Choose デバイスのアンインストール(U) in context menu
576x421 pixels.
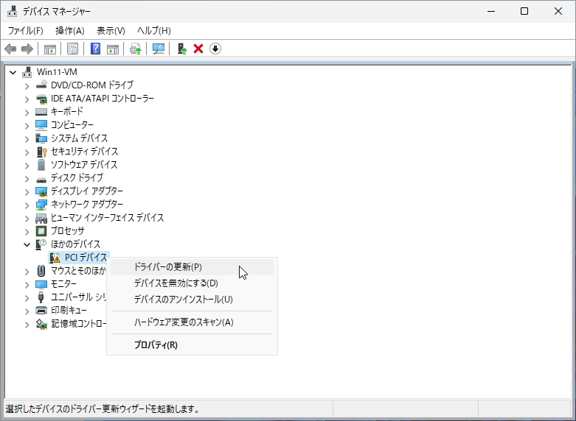tap(192, 300)
